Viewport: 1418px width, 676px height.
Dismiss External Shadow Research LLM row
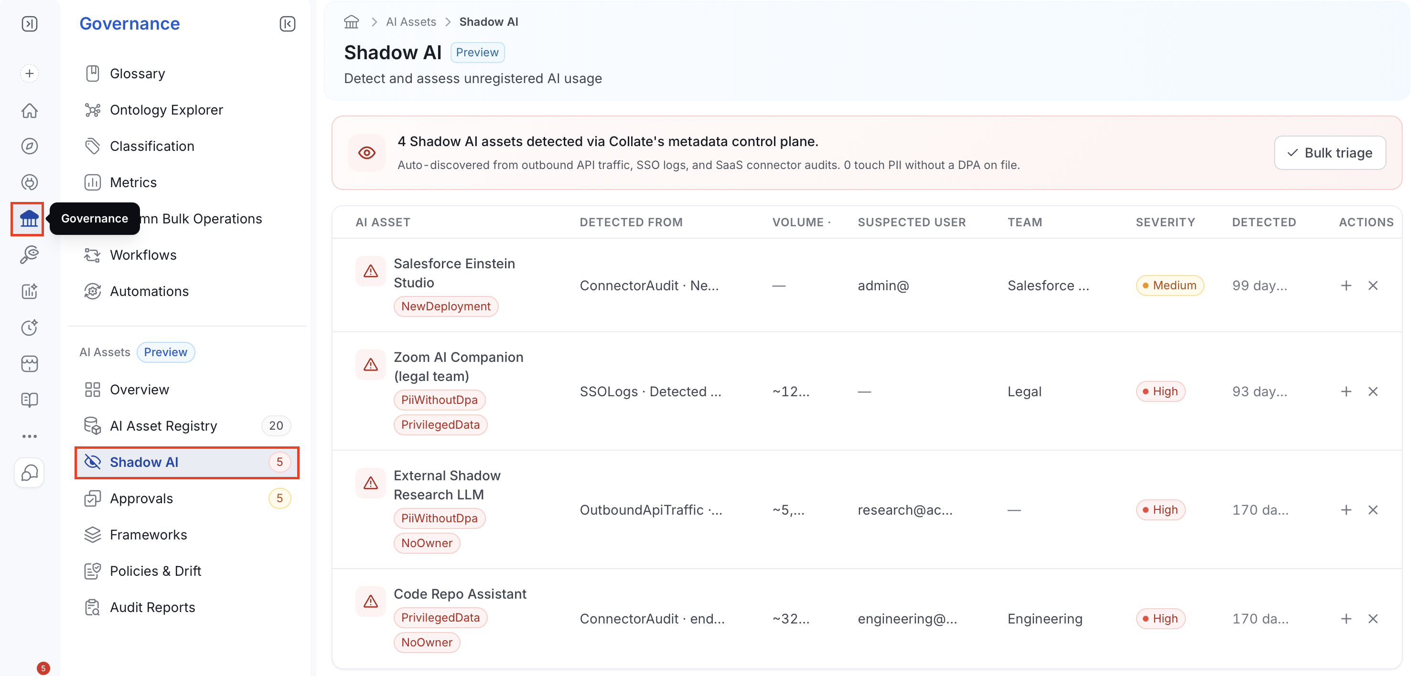(x=1373, y=510)
